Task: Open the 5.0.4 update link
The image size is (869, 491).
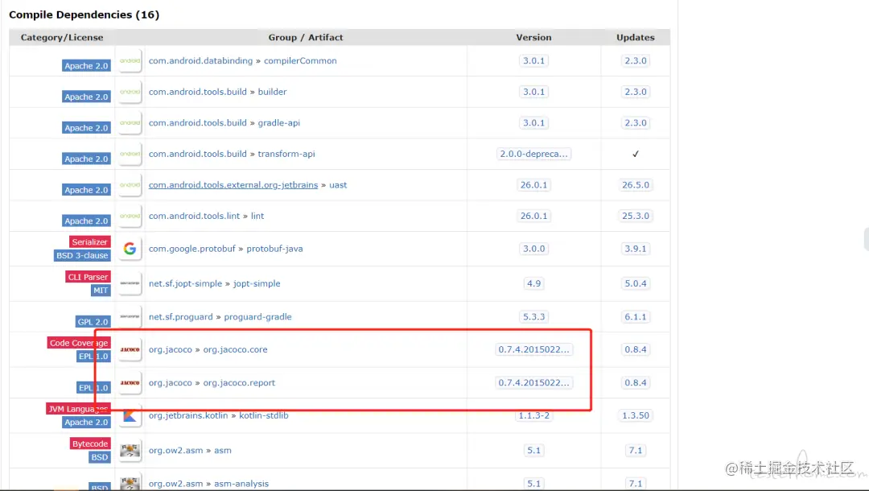Action: [x=636, y=283]
